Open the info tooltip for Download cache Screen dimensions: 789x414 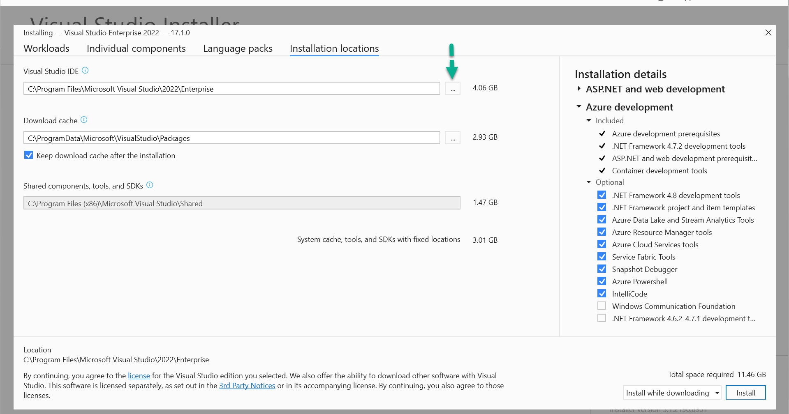[x=84, y=120]
